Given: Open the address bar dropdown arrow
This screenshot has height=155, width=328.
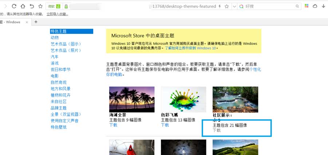Looking at the screenshot, I should click(234, 7).
